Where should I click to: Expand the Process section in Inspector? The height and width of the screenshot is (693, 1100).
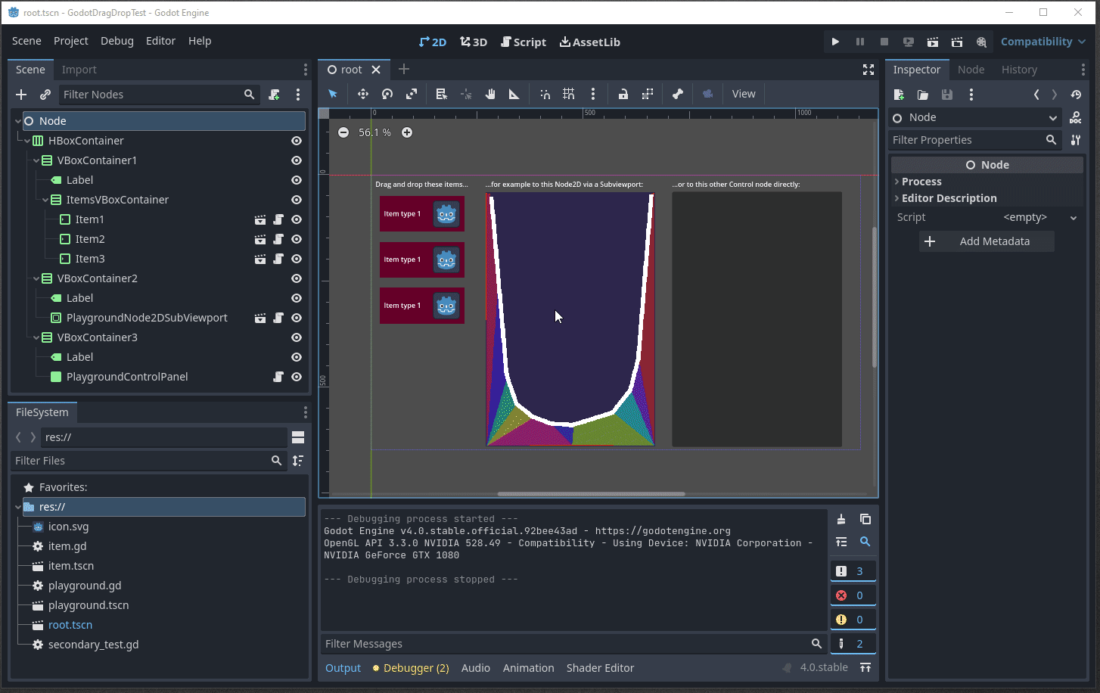921,182
